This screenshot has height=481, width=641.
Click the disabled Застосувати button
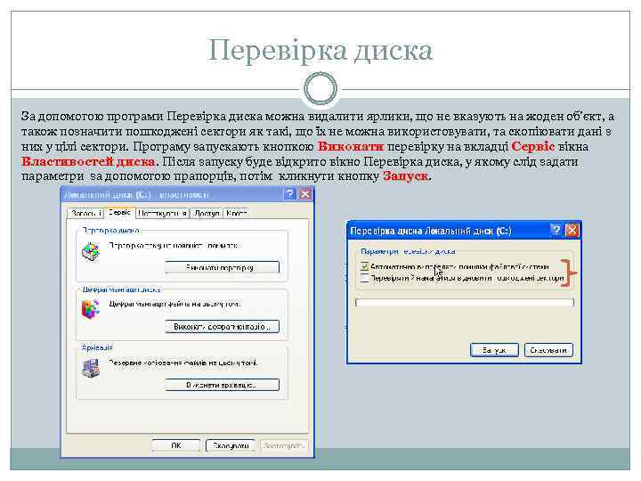pos(284,445)
